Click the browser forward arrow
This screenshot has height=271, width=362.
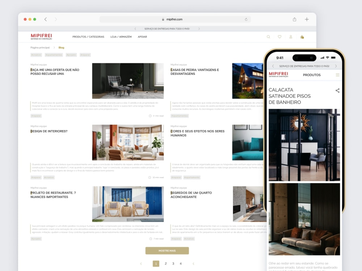[56, 20]
